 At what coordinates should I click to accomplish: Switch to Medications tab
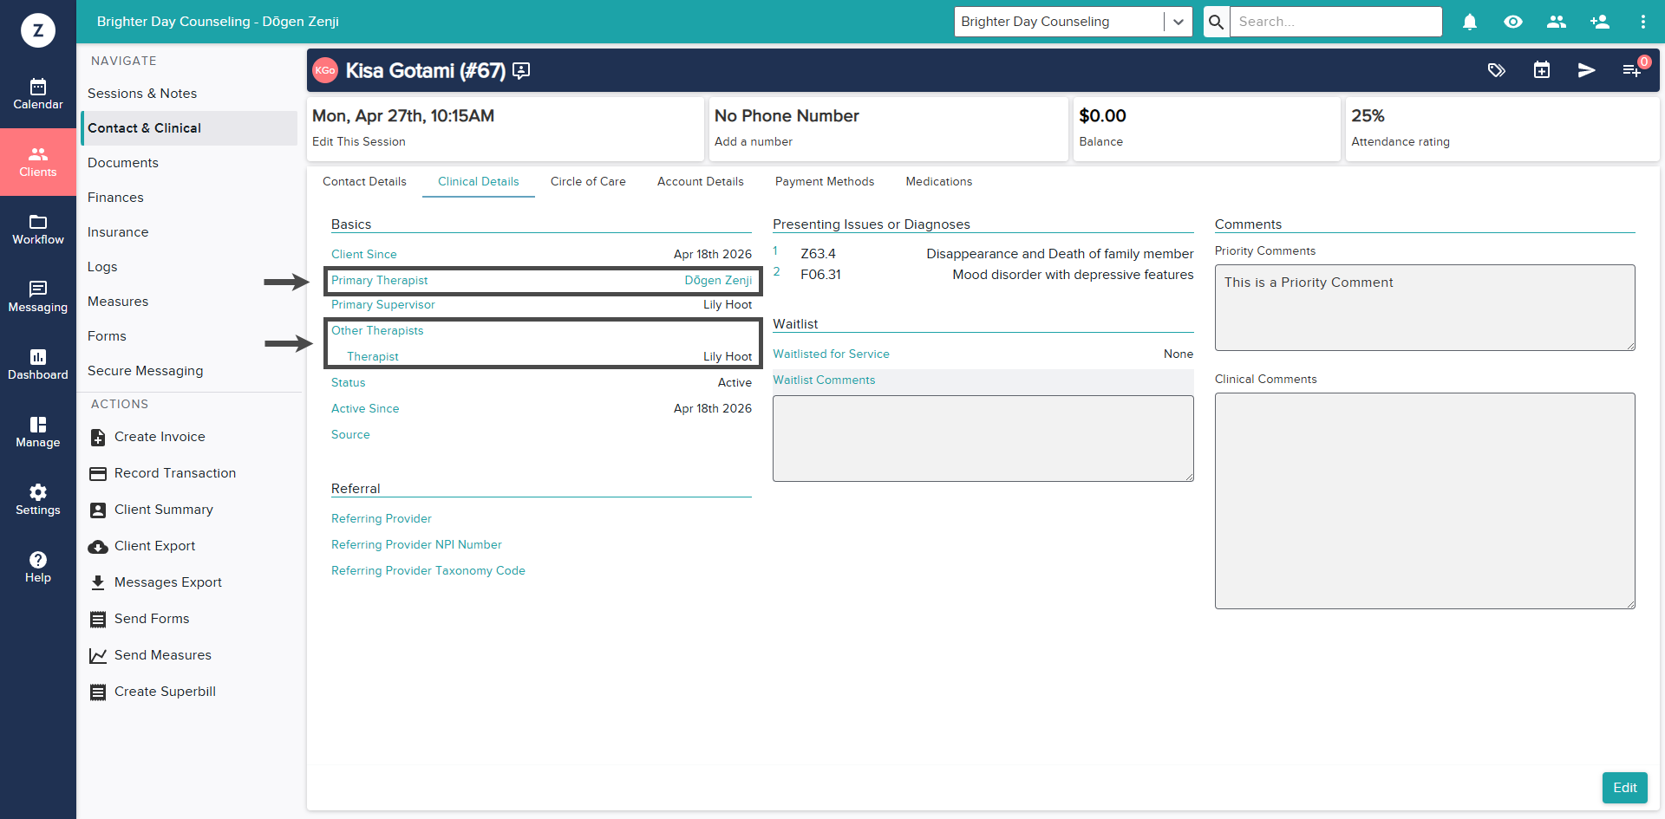coord(939,181)
